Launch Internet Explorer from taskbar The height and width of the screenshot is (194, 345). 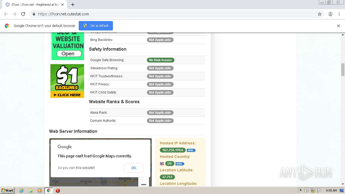pyautogui.click(x=22, y=190)
